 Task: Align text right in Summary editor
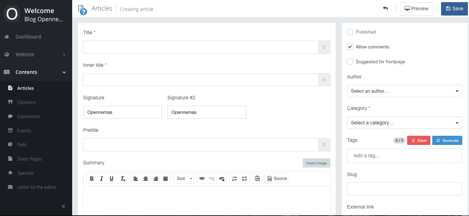coord(156,179)
